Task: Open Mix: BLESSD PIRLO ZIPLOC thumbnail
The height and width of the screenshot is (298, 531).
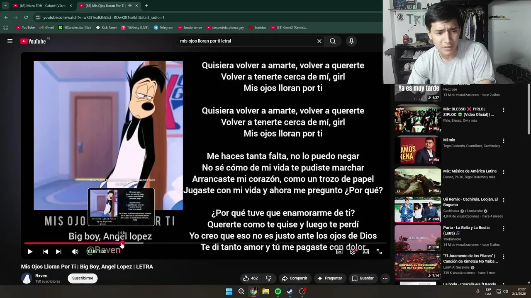Action: click(418, 119)
